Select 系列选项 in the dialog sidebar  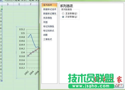tap(49, 5)
